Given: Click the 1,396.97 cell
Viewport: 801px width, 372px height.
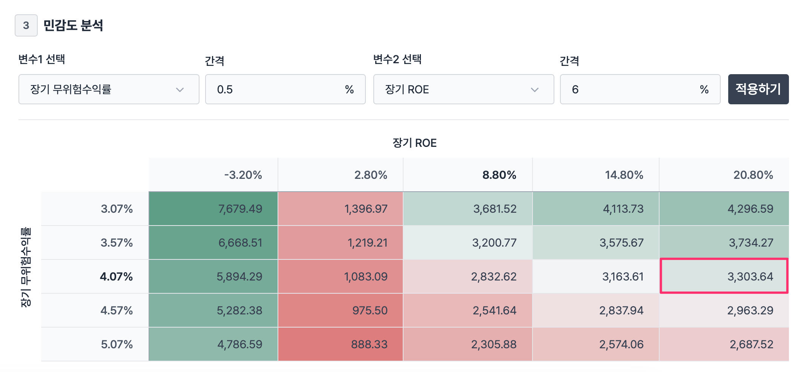Looking at the screenshot, I should [340, 209].
